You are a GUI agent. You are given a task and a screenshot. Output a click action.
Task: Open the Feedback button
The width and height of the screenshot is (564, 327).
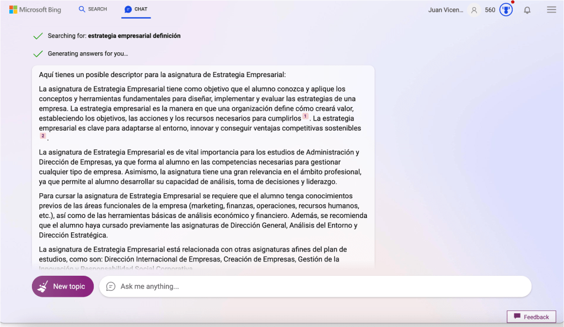pyautogui.click(x=531, y=317)
